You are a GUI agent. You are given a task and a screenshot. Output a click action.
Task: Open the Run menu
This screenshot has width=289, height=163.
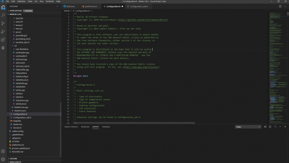(x=41, y=1)
